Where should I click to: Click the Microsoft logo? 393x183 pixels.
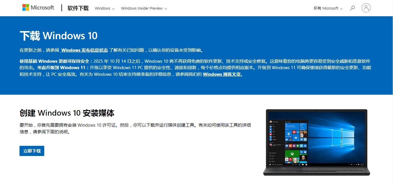coord(38,8)
